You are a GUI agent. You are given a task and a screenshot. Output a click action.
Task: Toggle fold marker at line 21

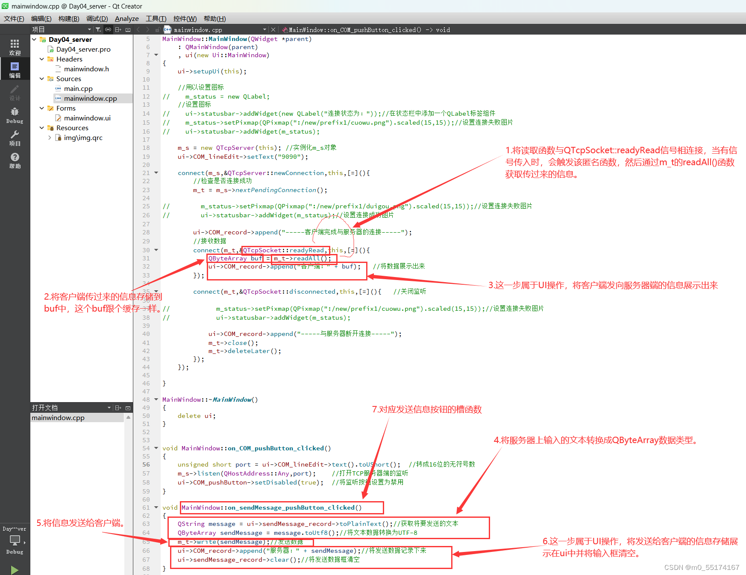pos(156,173)
